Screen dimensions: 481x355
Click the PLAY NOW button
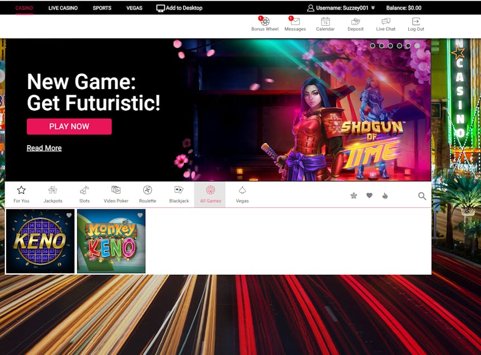point(69,127)
